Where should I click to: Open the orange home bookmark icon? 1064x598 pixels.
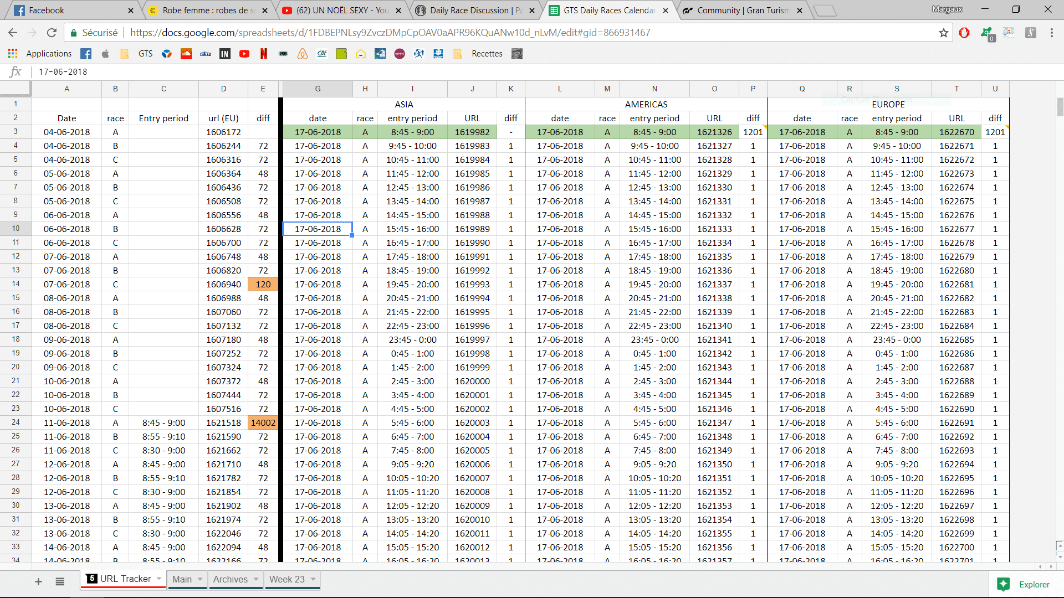(x=361, y=54)
